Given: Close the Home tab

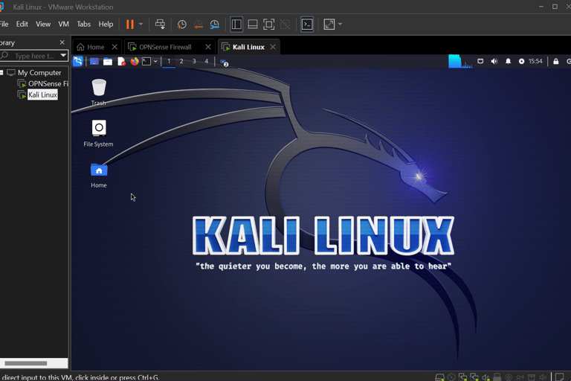Looking at the screenshot, I should (x=114, y=47).
